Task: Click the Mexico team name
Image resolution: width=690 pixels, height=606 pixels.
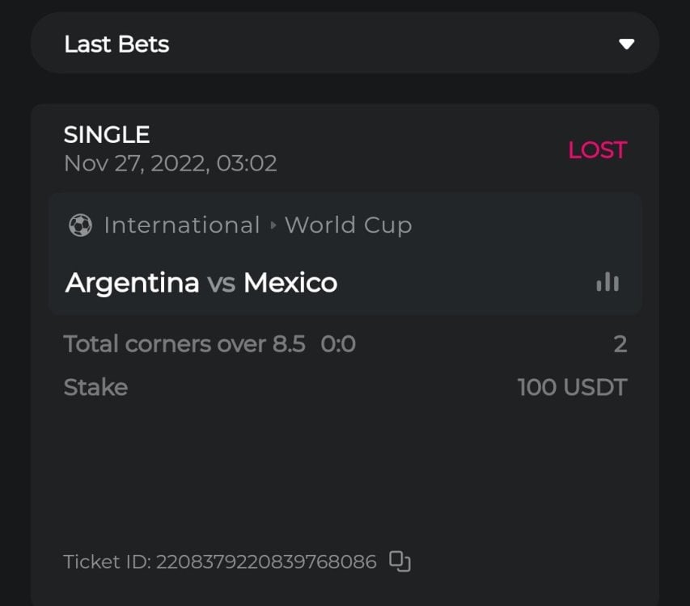Action: click(x=290, y=283)
